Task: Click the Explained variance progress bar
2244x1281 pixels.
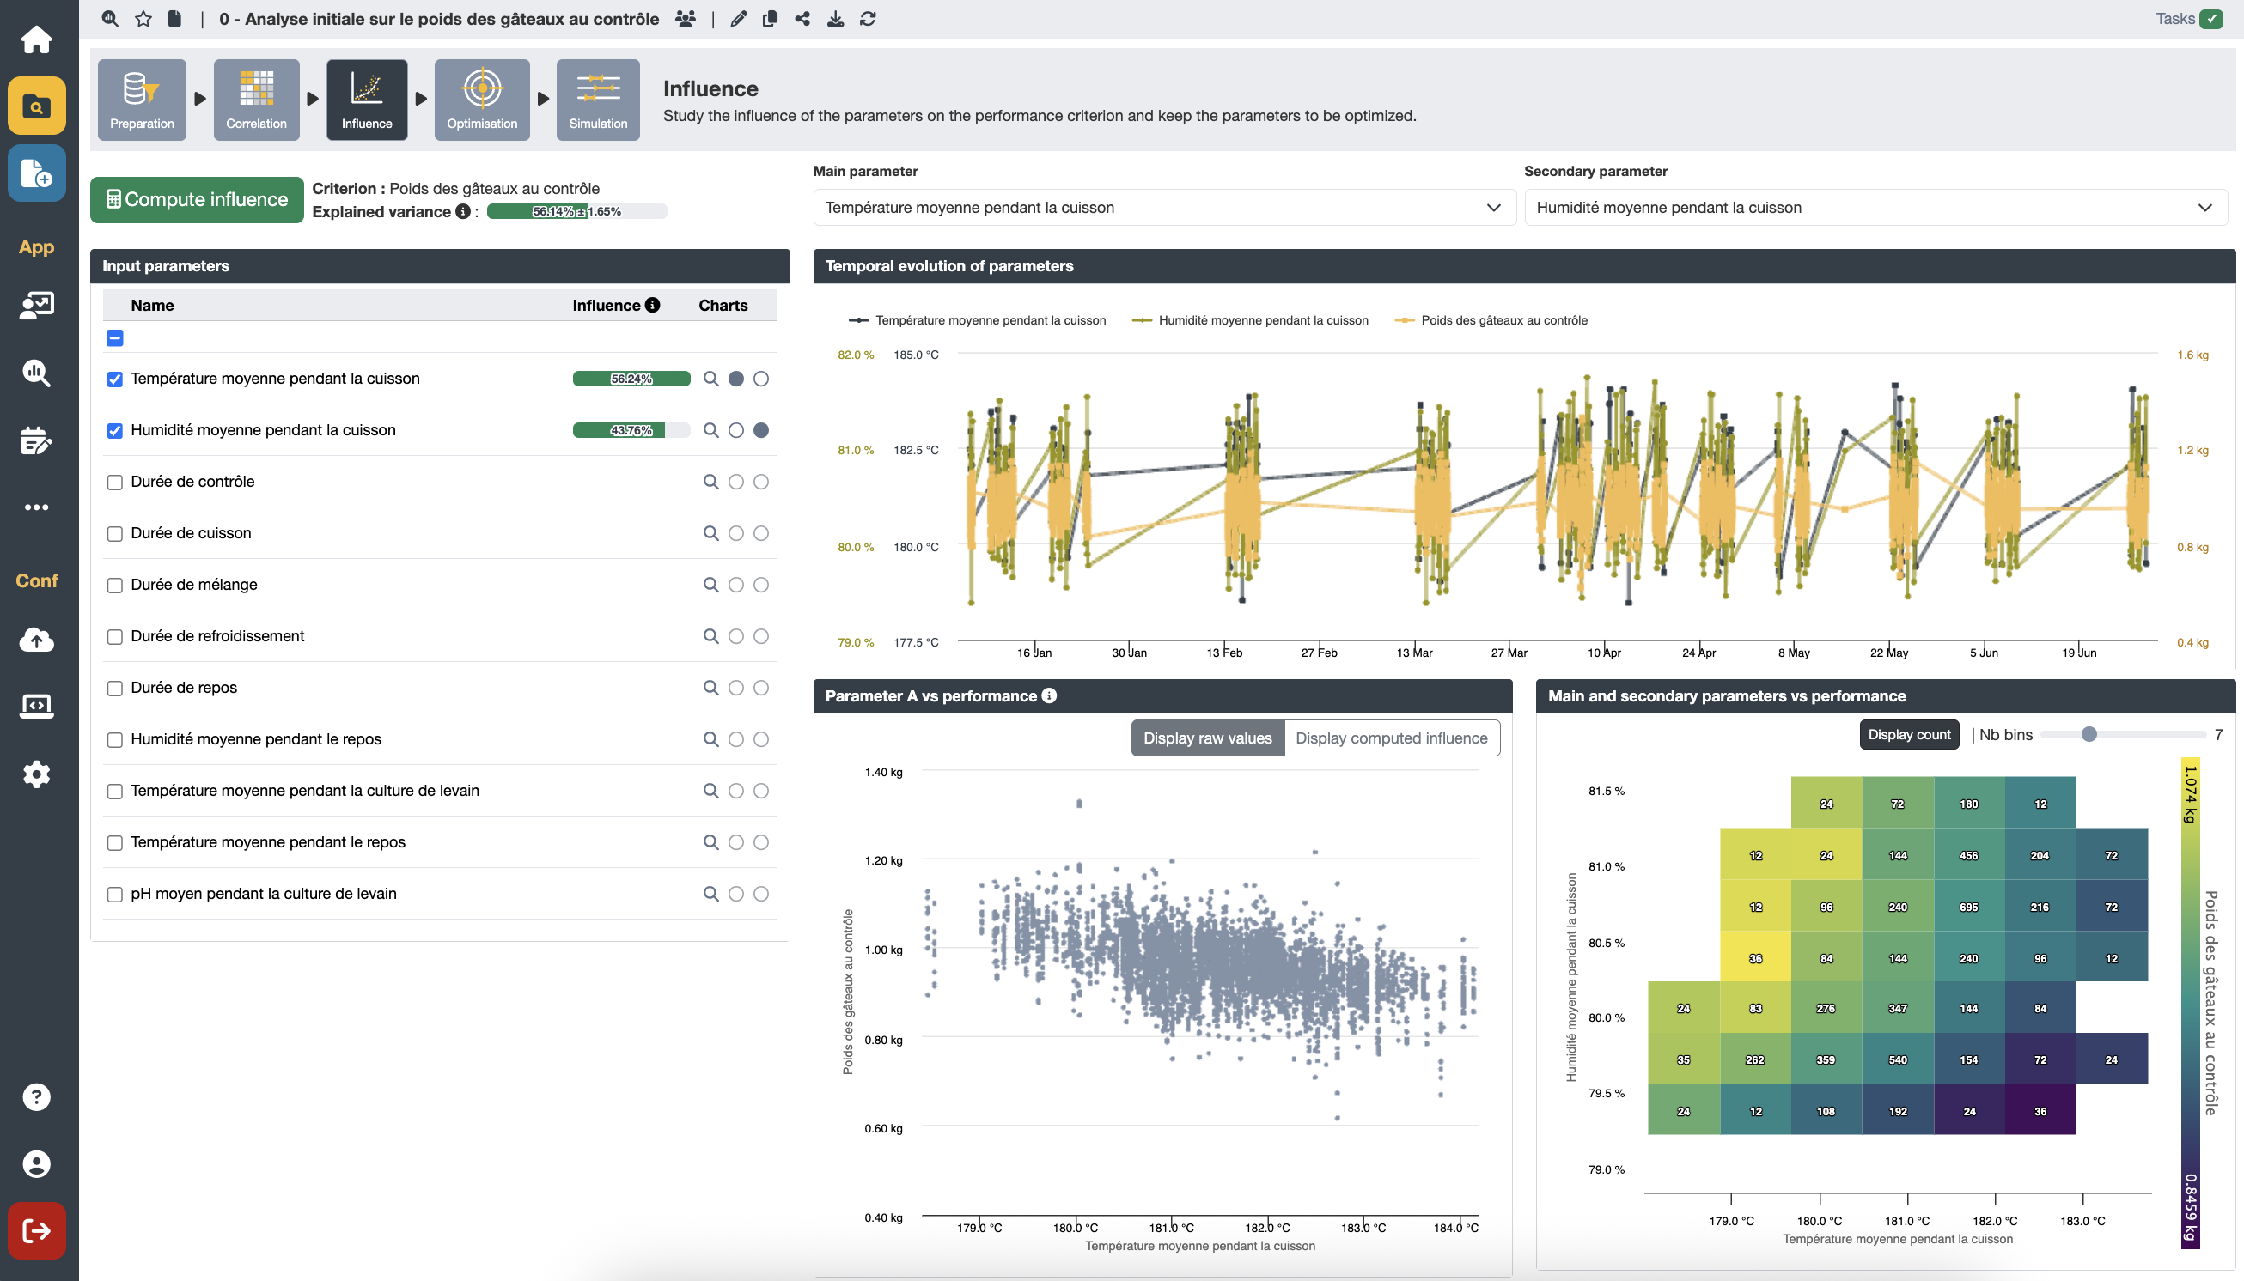Action: tap(576, 211)
